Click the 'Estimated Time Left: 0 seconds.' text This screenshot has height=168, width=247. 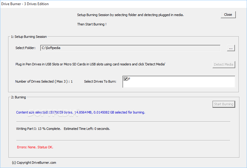87,129
